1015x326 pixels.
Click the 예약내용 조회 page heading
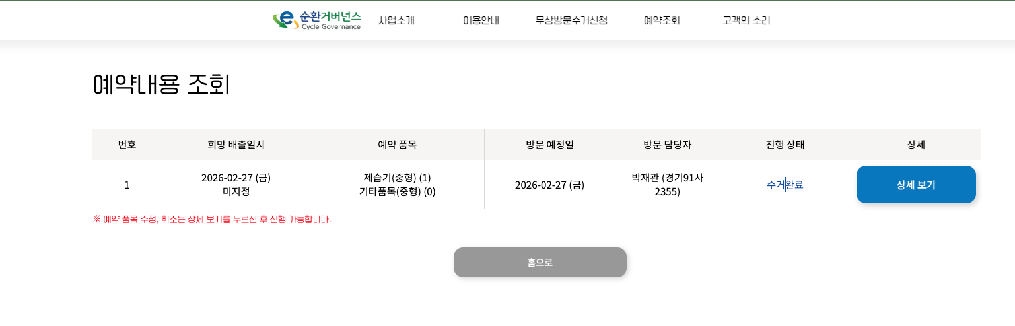161,84
